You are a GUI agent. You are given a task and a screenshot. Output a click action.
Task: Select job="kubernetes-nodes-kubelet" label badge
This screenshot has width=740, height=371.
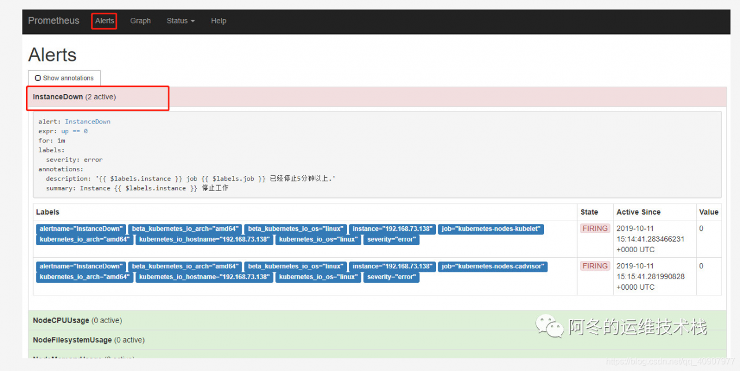tap(491, 229)
